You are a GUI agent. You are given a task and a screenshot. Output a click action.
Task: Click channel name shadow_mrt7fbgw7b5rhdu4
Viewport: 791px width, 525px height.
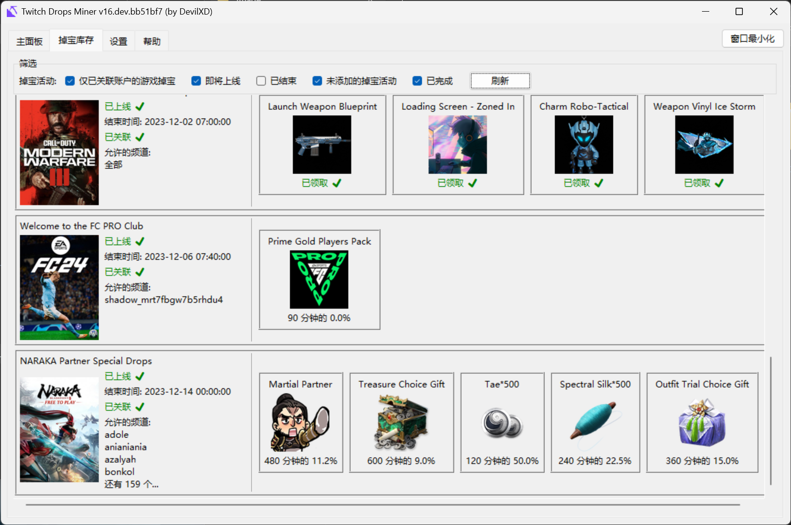click(164, 300)
